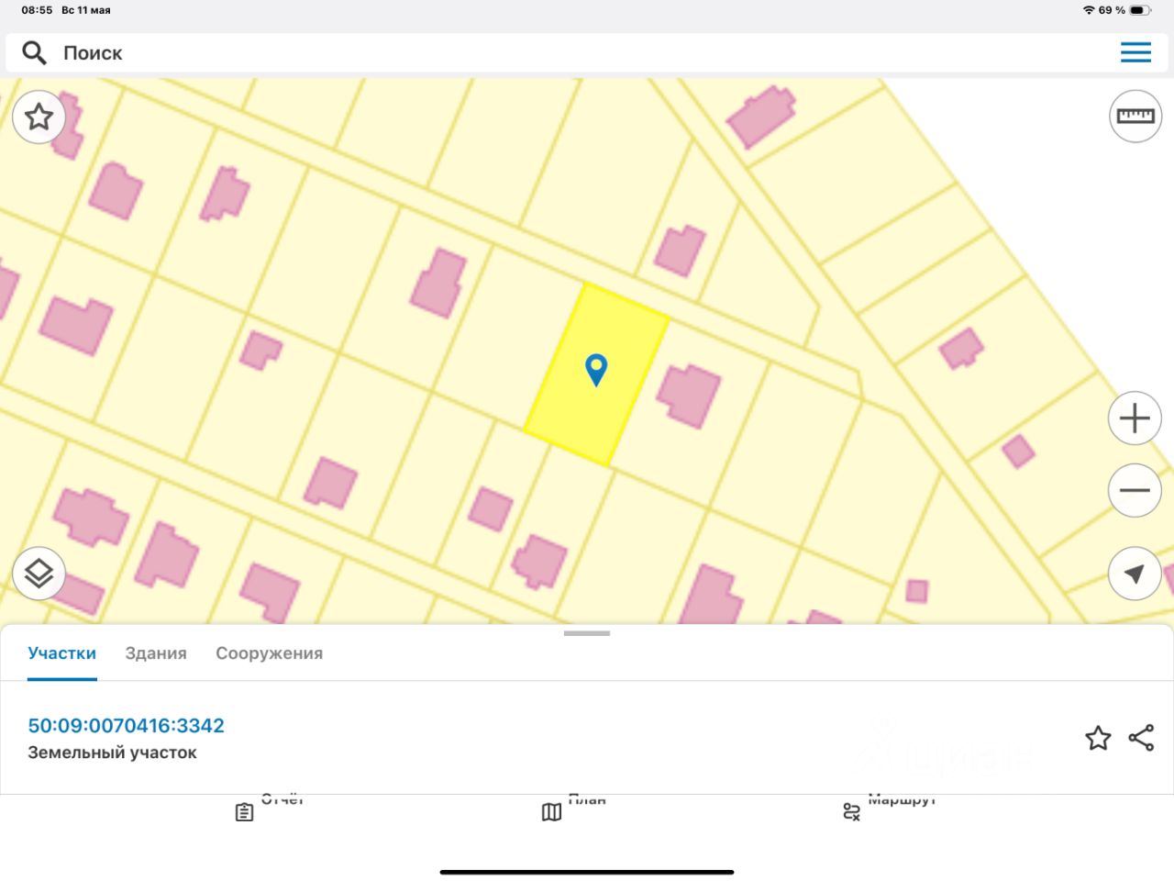Add parcel to favorites with star icon

[x=1098, y=738]
